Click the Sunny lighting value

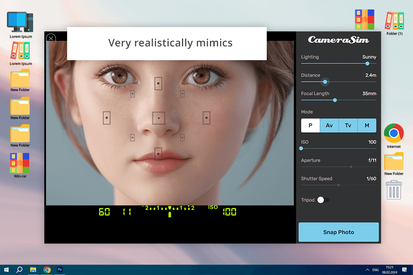click(x=369, y=57)
